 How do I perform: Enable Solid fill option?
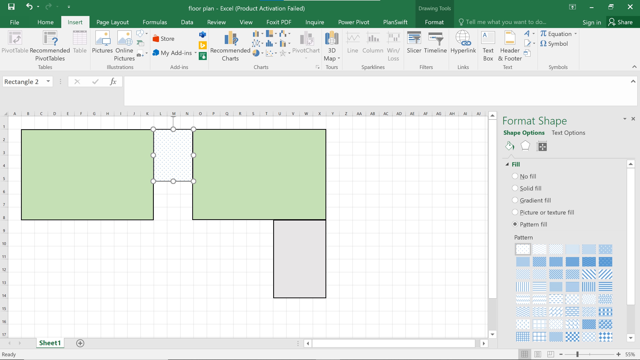pos(515,188)
